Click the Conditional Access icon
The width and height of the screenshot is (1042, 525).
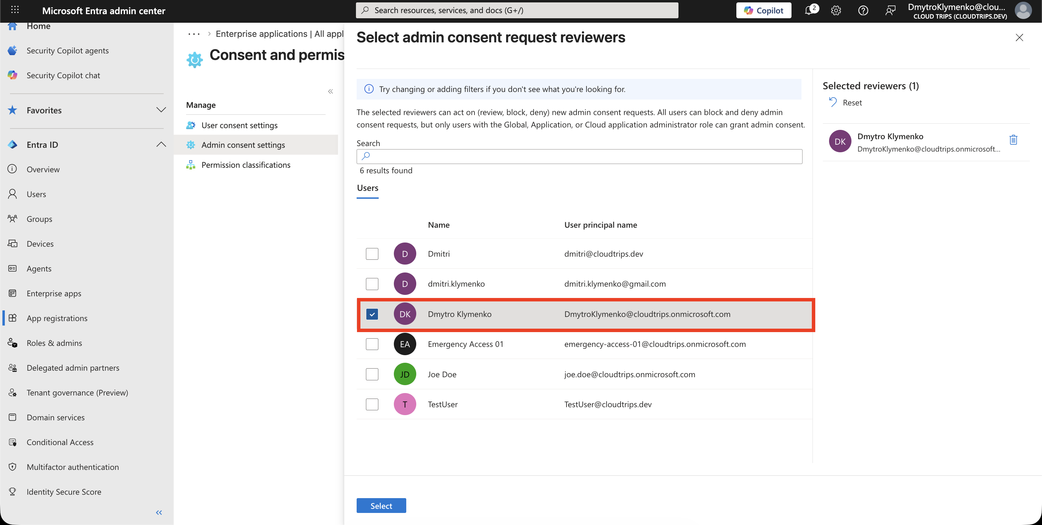point(12,442)
